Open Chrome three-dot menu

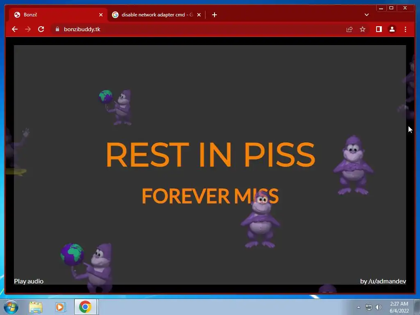(x=405, y=29)
